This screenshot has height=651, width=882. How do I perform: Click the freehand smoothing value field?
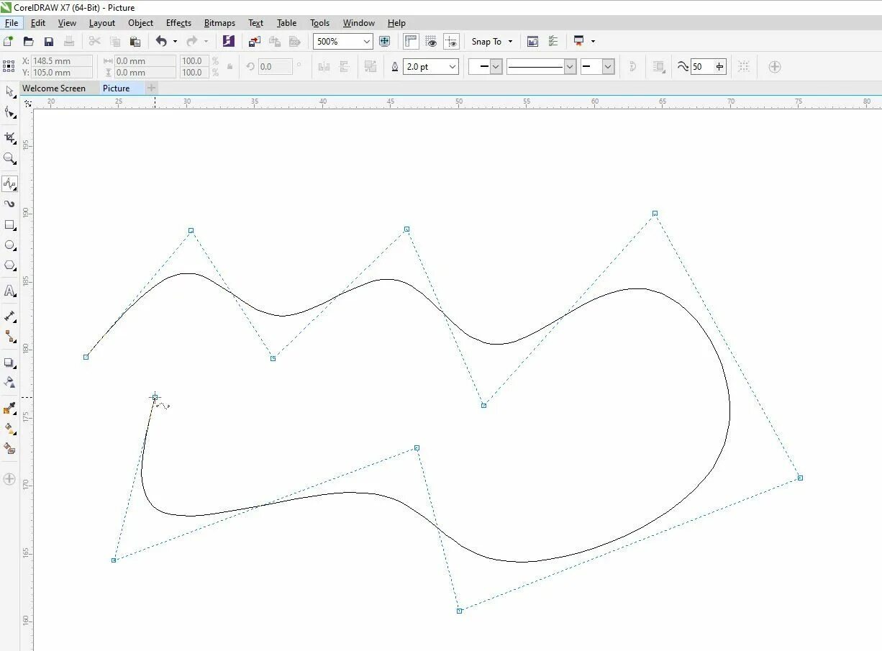tap(702, 66)
